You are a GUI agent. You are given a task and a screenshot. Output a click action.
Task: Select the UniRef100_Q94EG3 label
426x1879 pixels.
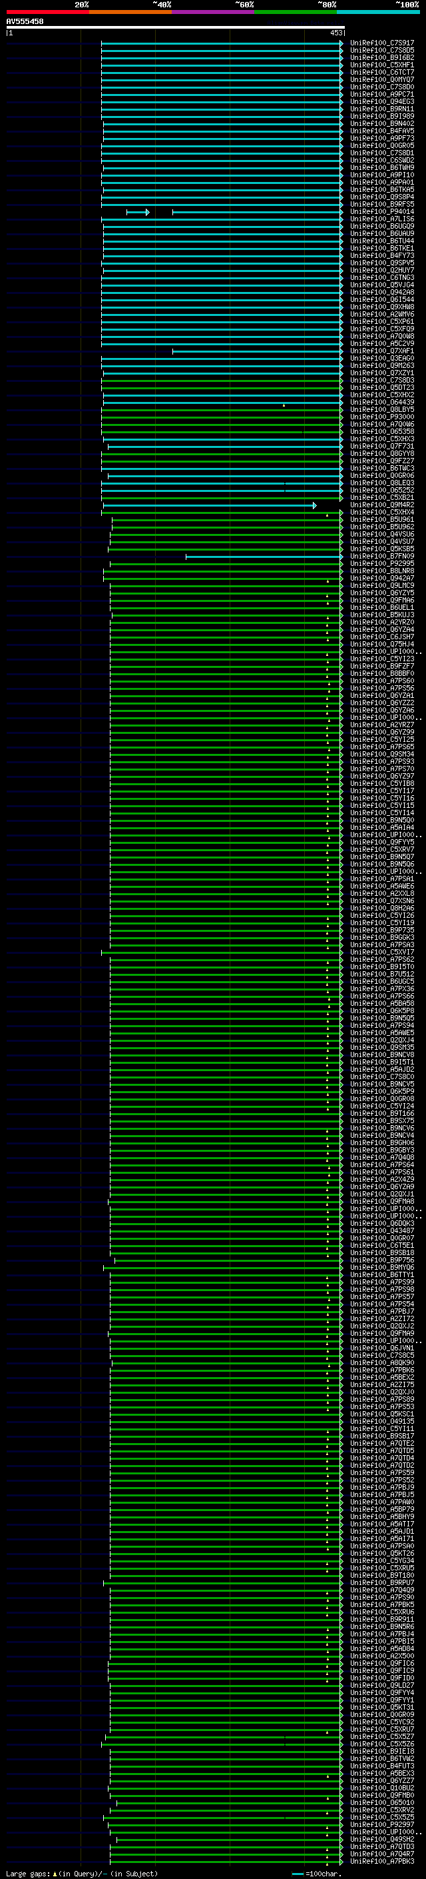[382, 101]
